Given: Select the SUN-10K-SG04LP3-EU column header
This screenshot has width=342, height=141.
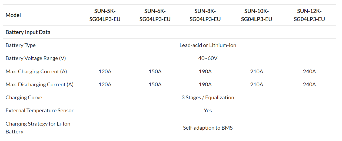Looking at the screenshot, I should tap(257, 15).
